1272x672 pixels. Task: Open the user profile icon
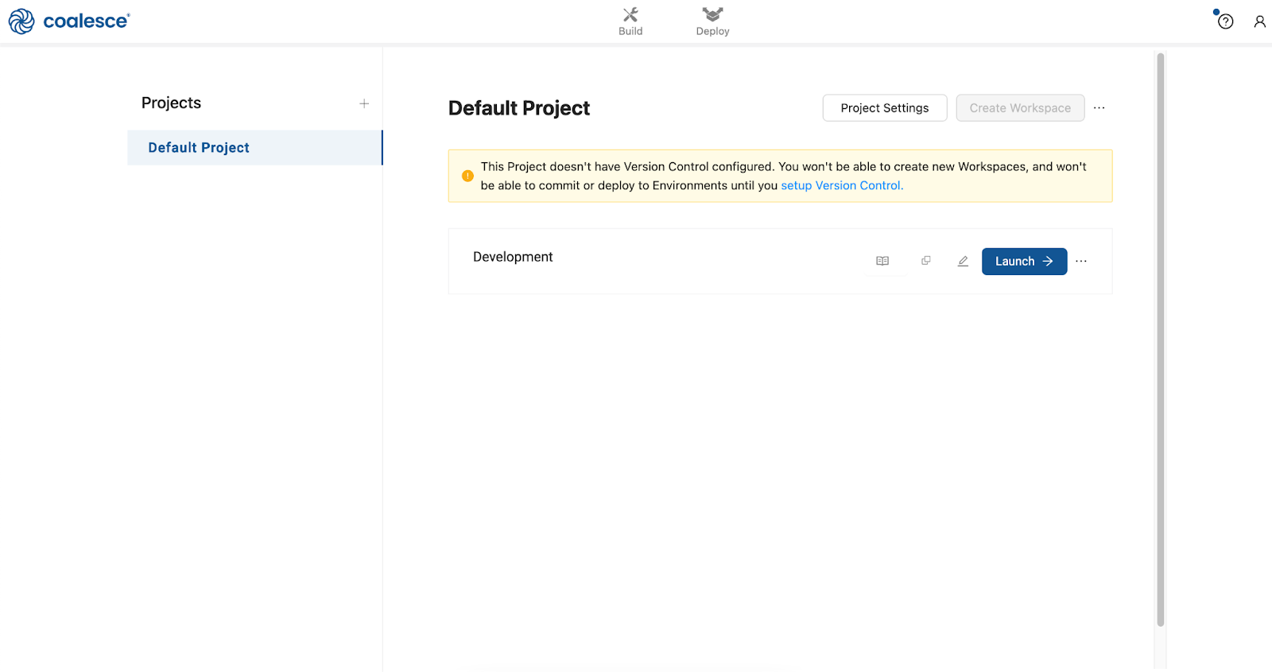coord(1259,21)
